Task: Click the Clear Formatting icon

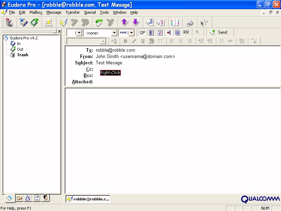Action: click(x=242, y=41)
